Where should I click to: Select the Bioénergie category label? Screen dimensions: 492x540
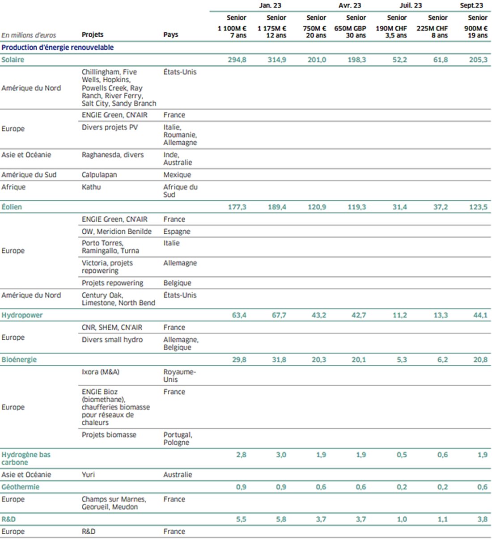19,359
